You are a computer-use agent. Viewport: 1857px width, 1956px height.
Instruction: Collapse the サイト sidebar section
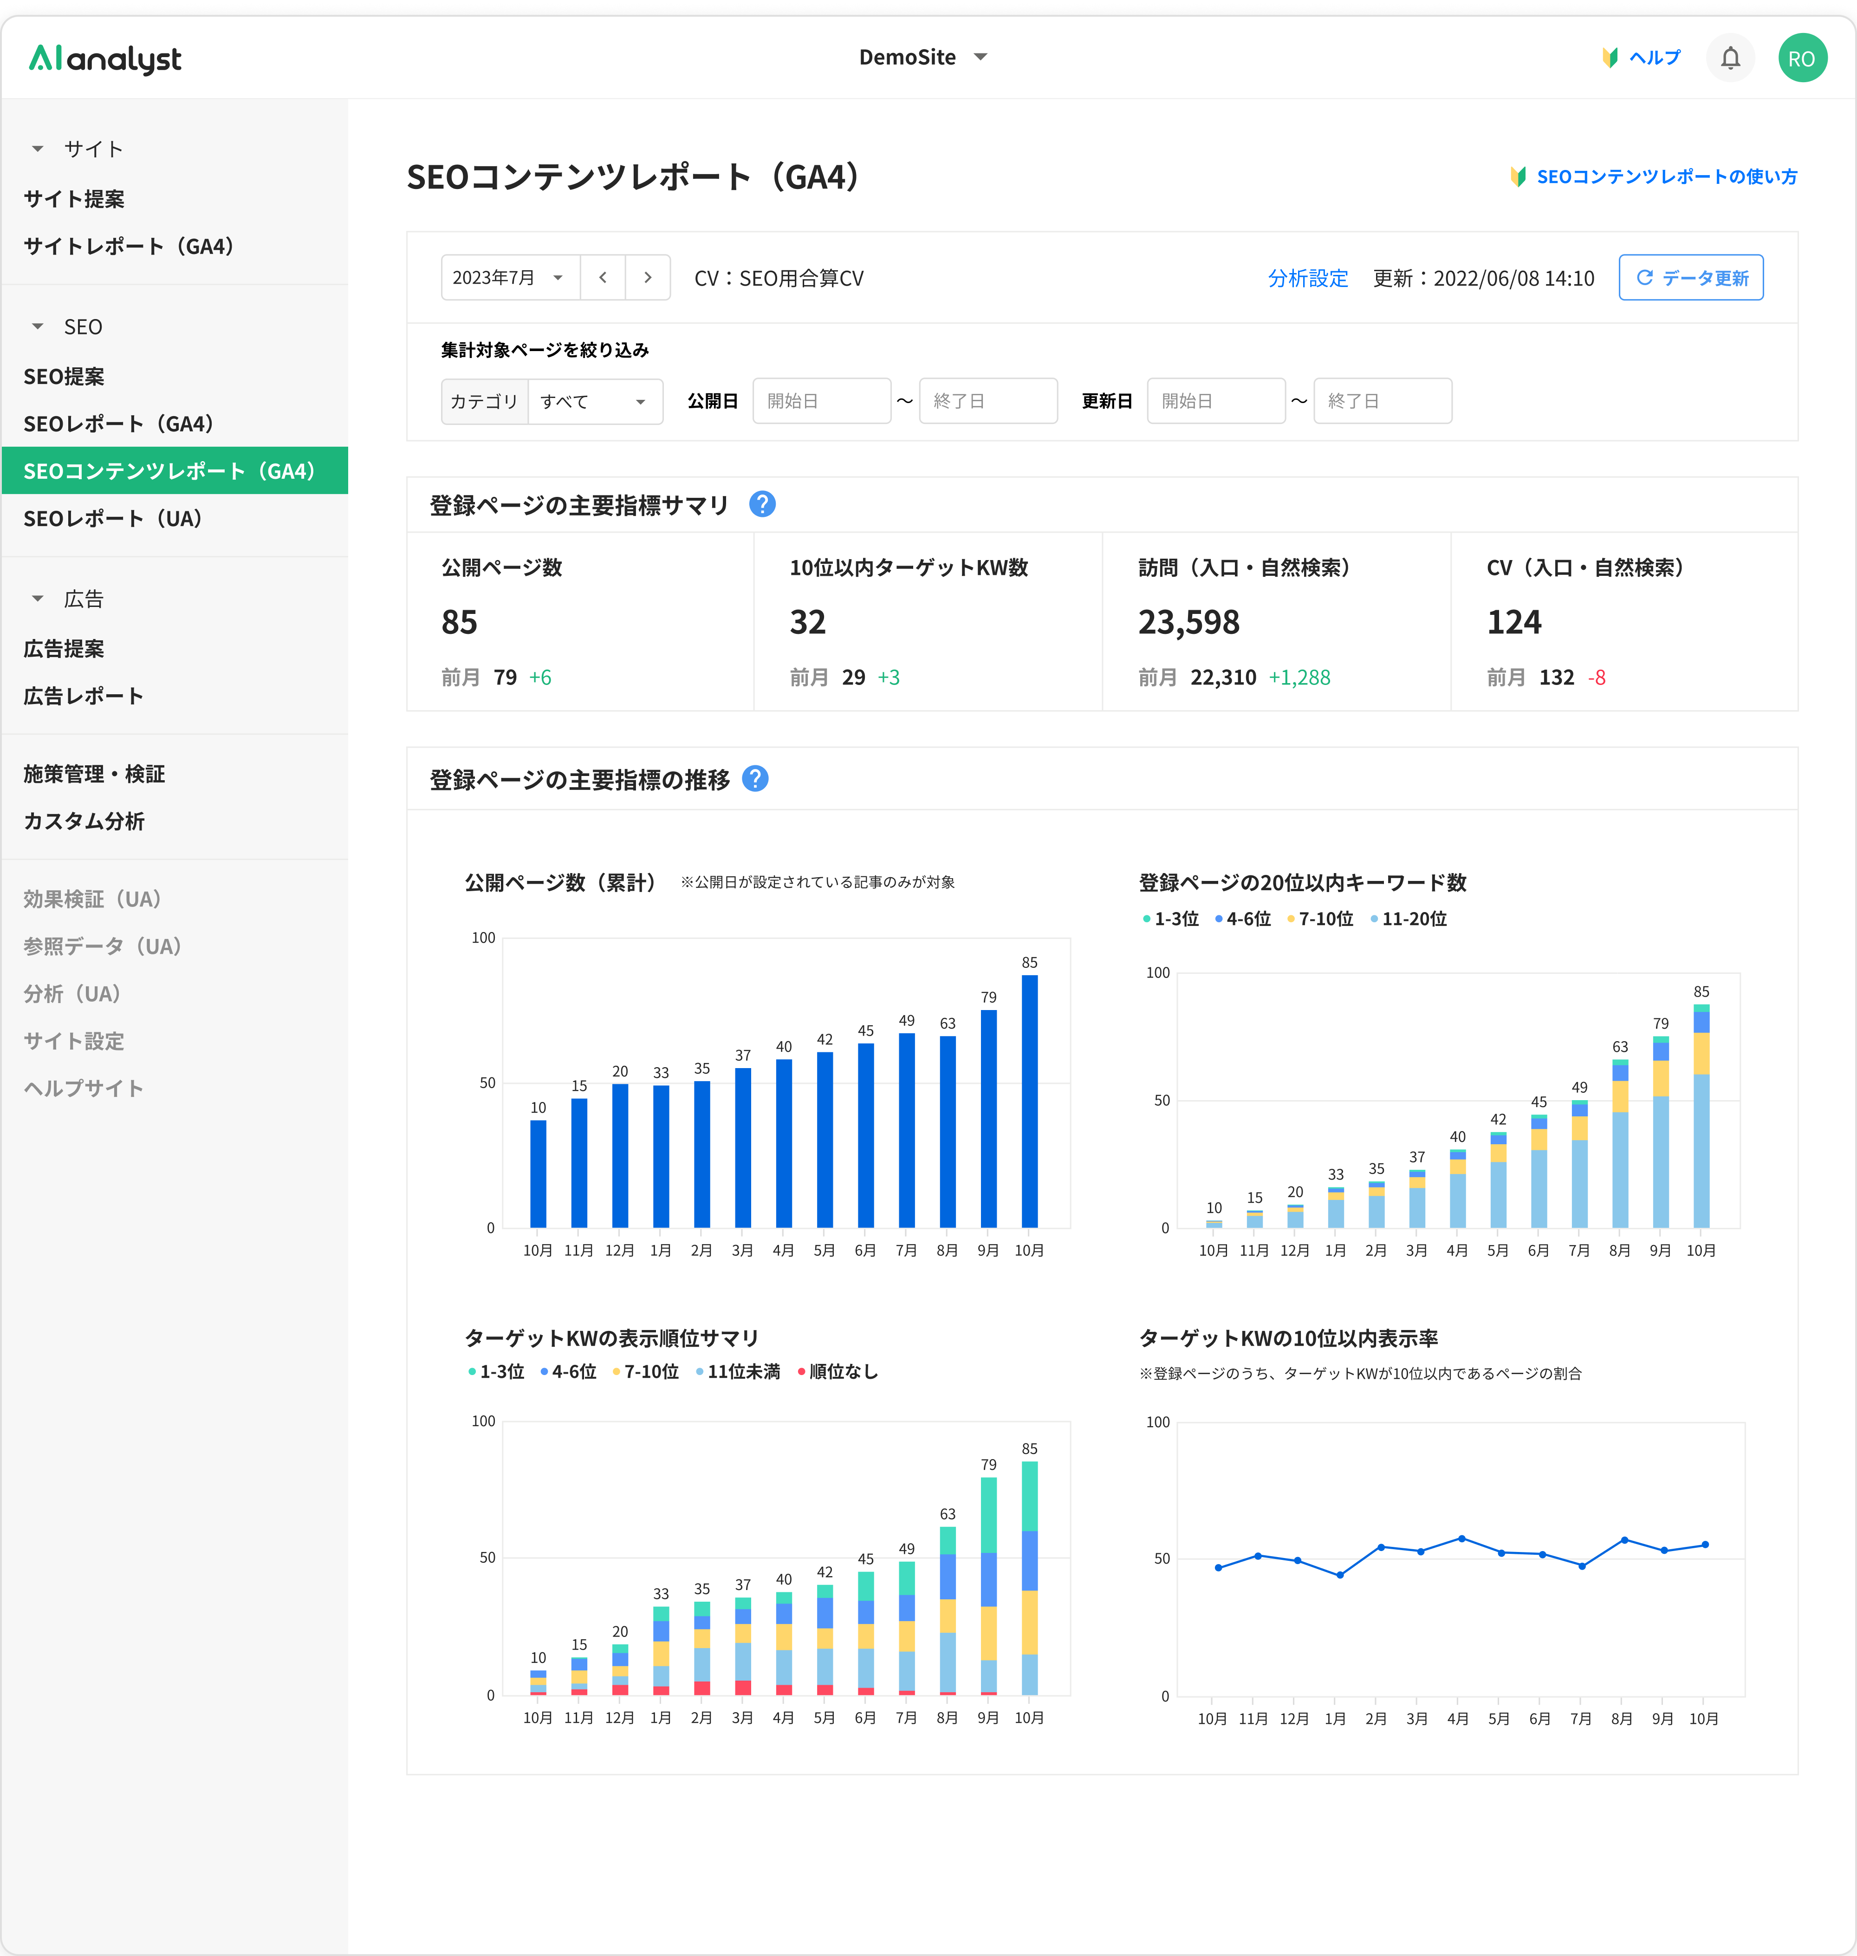pos(39,149)
